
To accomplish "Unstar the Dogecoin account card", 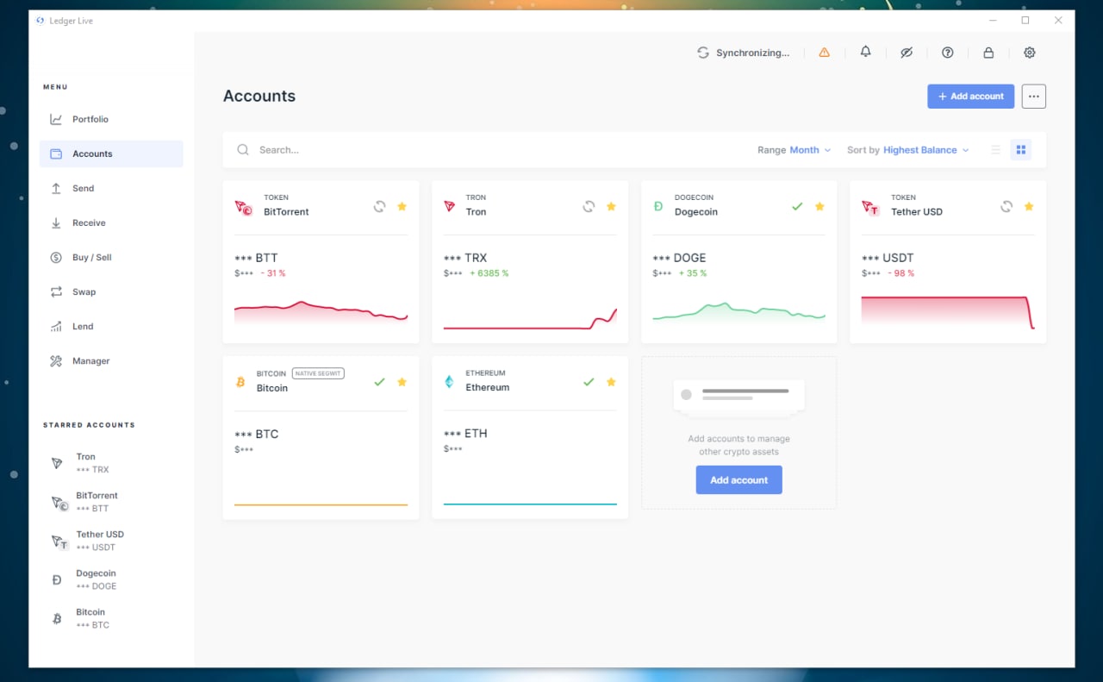I will 819,206.
